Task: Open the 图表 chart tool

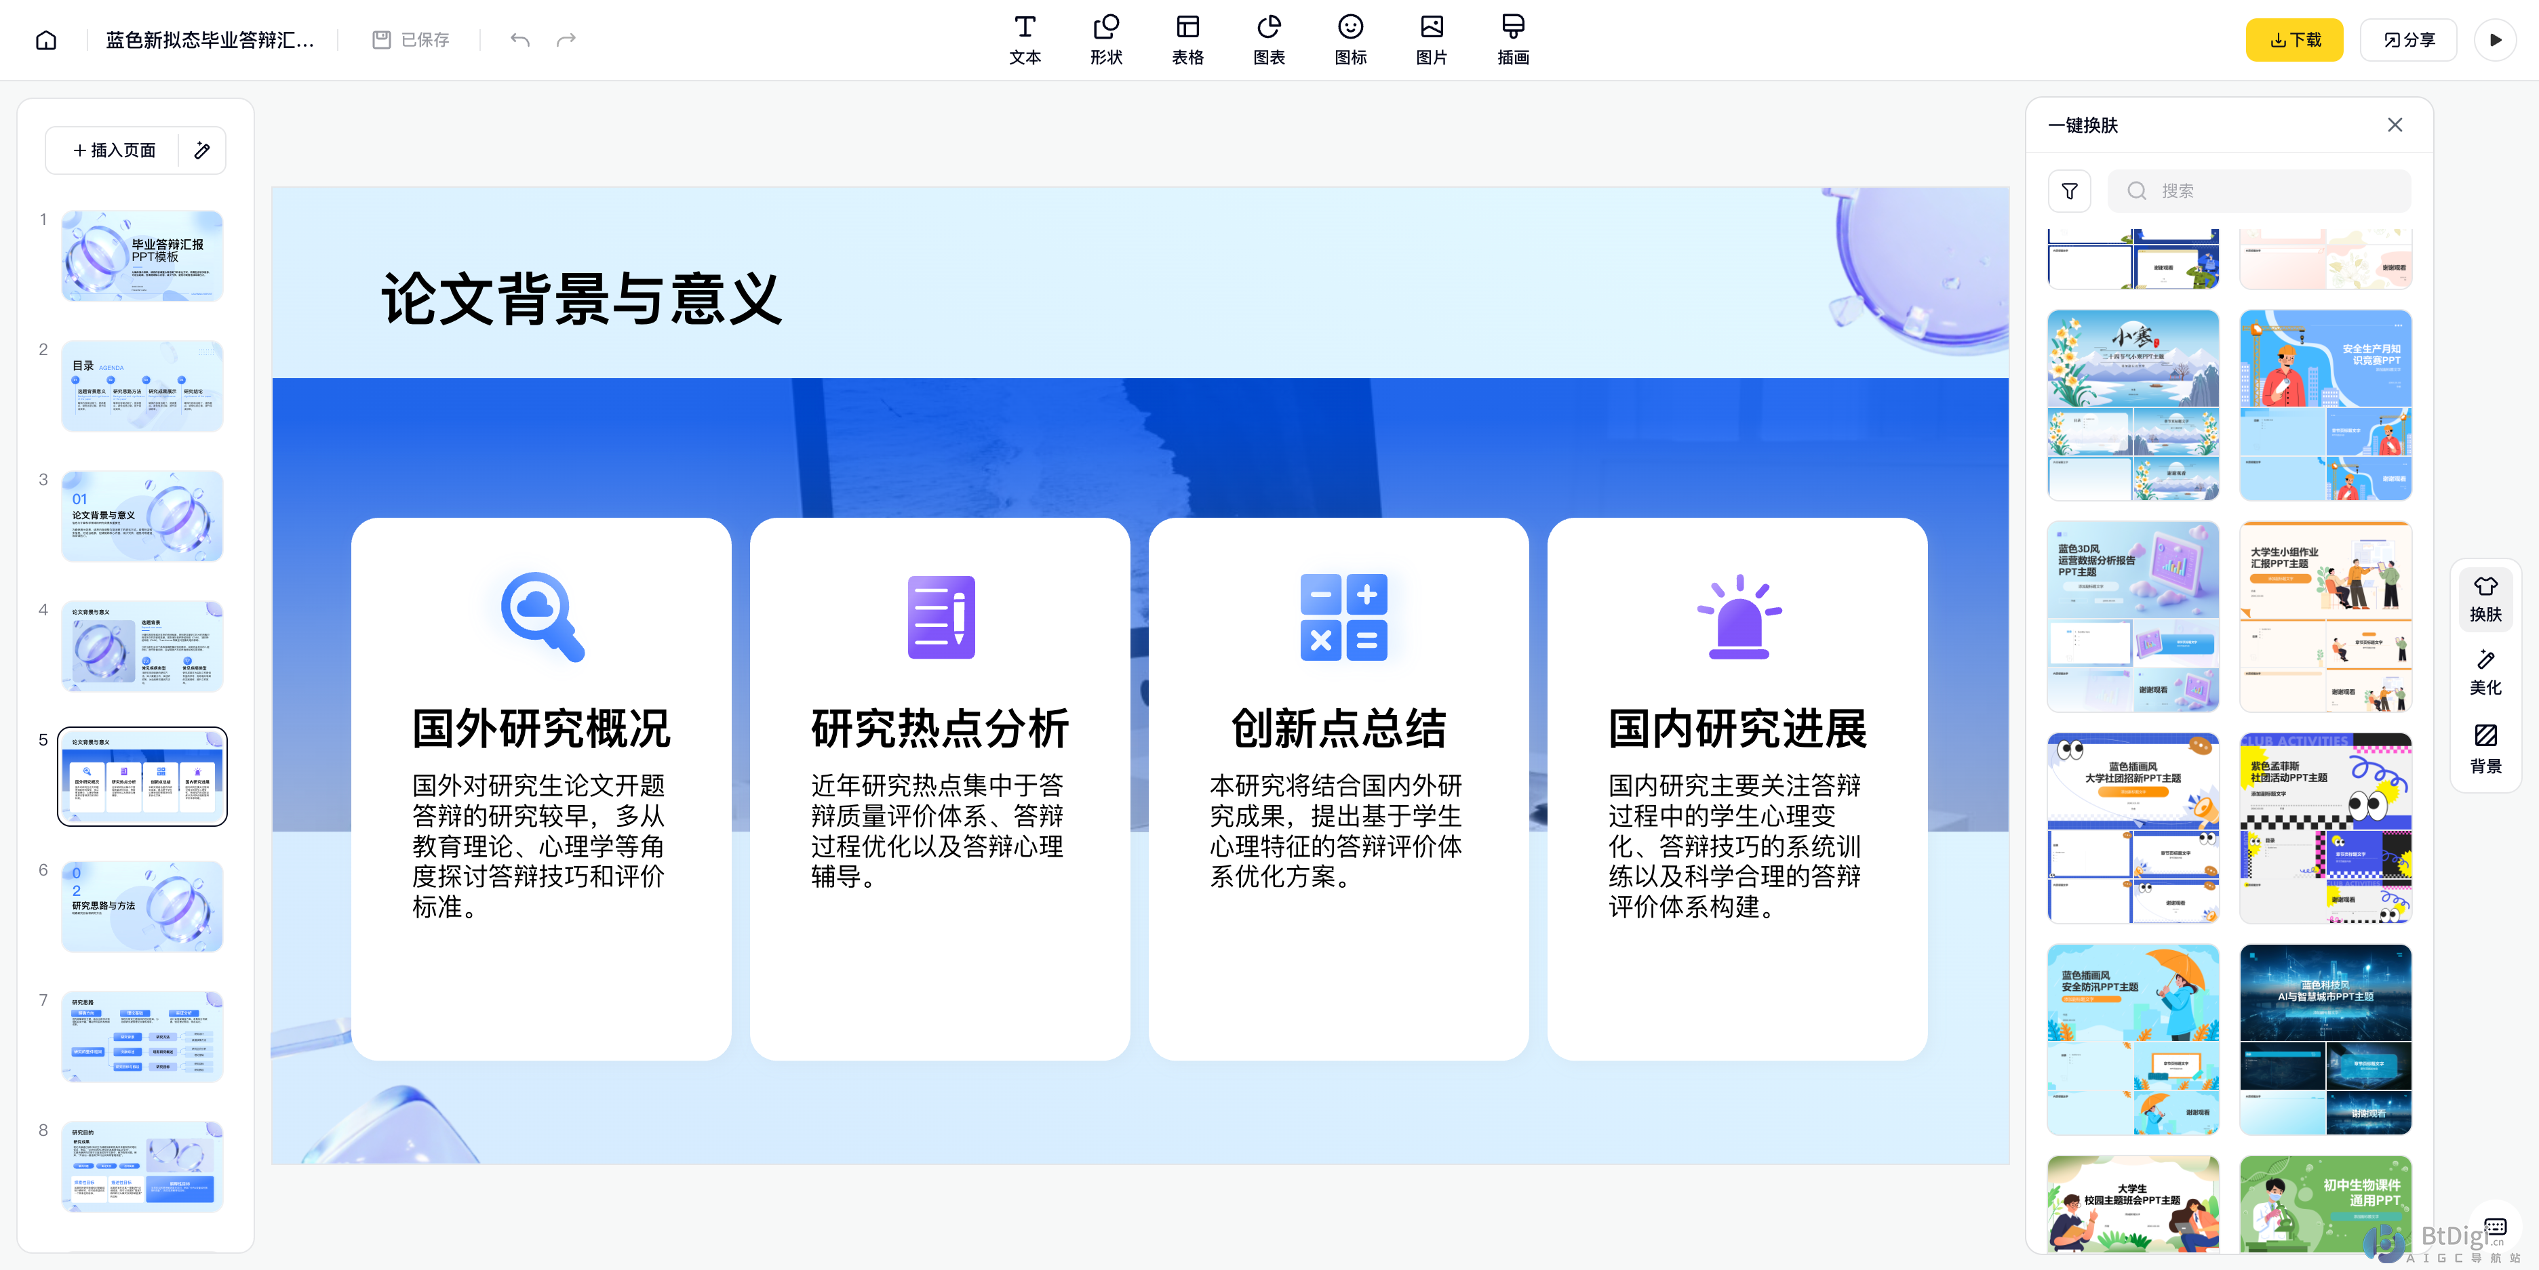Action: [1269, 39]
